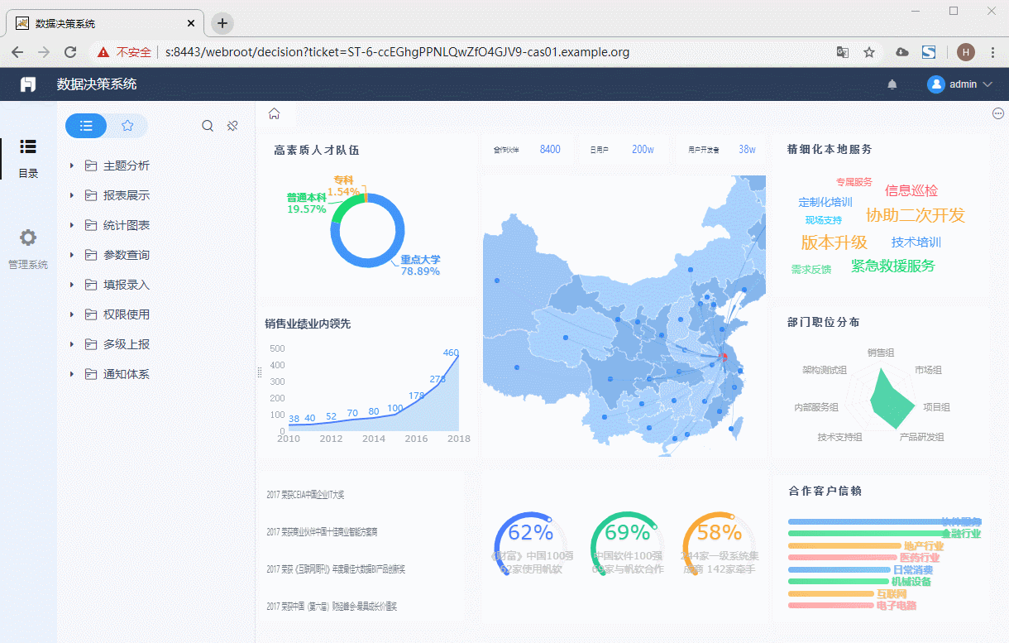Click the 日用户 200w stat value
Viewport: 1009px width, 643px height.
tap(643, 150)
